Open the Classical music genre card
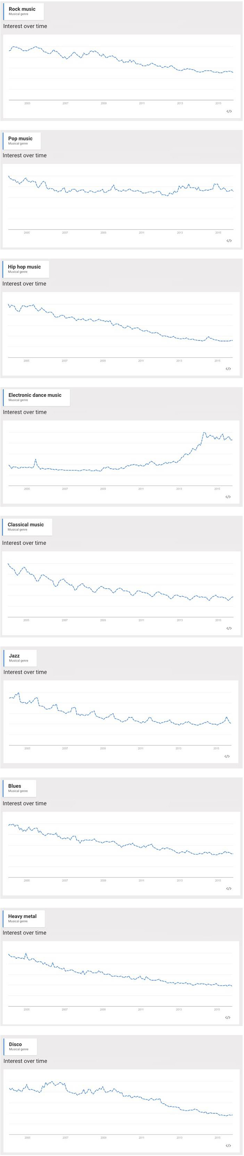 coord(27,526)
